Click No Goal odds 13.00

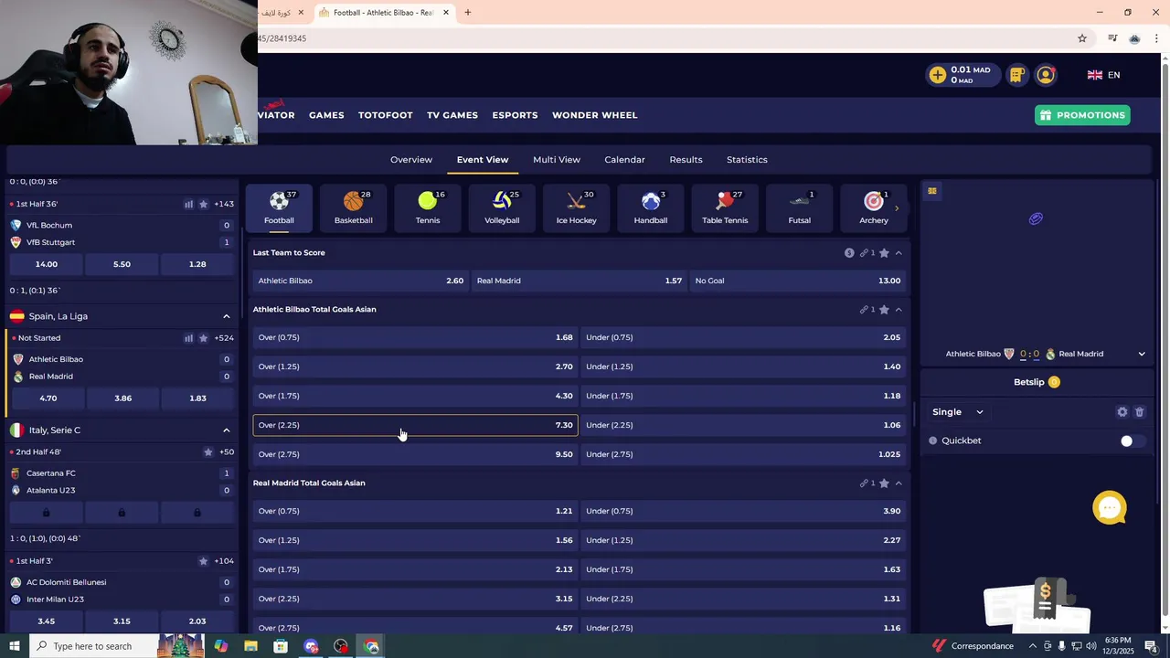(797, 281)
